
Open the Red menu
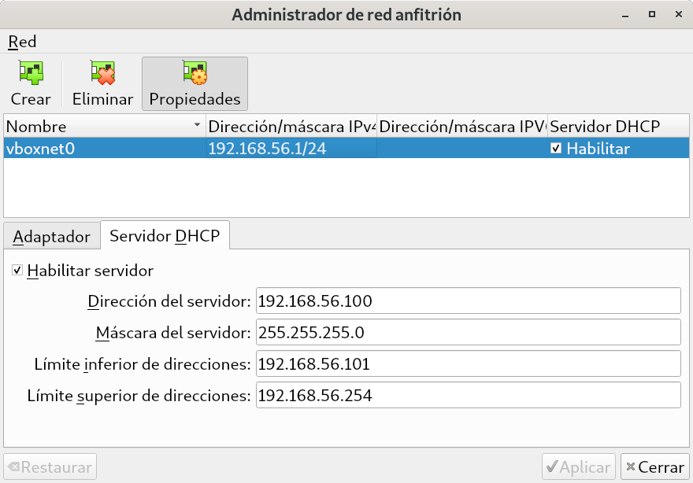click(x=22, y=42)
